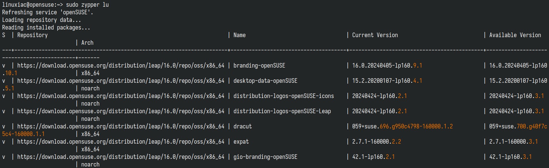Select the distribution-logos-openSUSE-icons package name
549x168 pixels.
click(x=283, y=96)
